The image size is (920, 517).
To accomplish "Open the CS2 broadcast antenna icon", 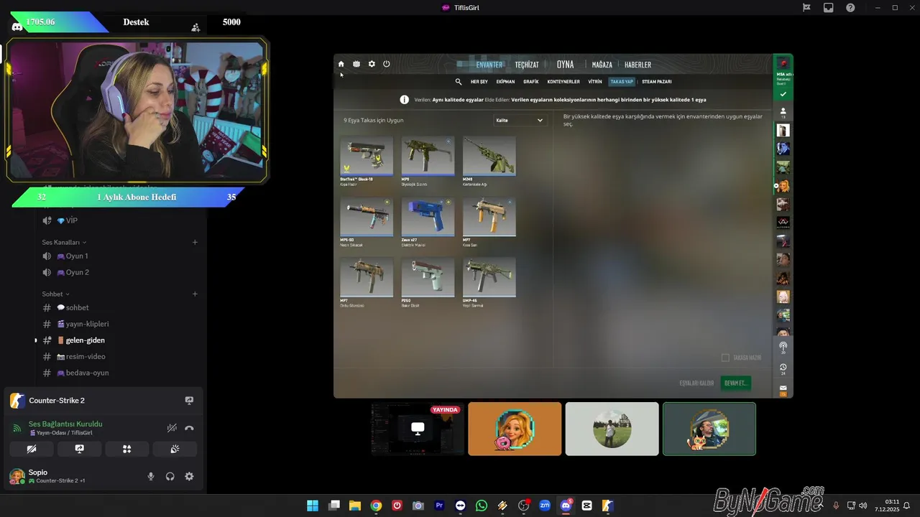I will click(x=783, y=348).
